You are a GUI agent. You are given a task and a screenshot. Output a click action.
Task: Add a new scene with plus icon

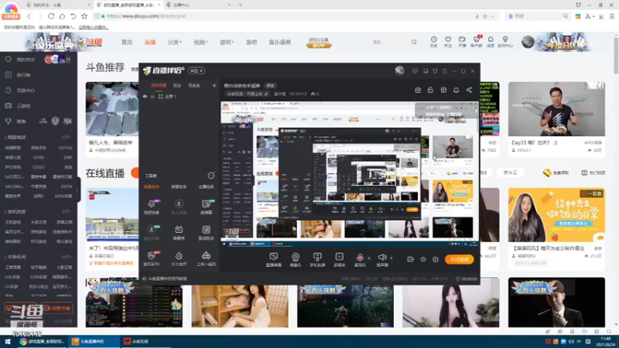(214, 85)
